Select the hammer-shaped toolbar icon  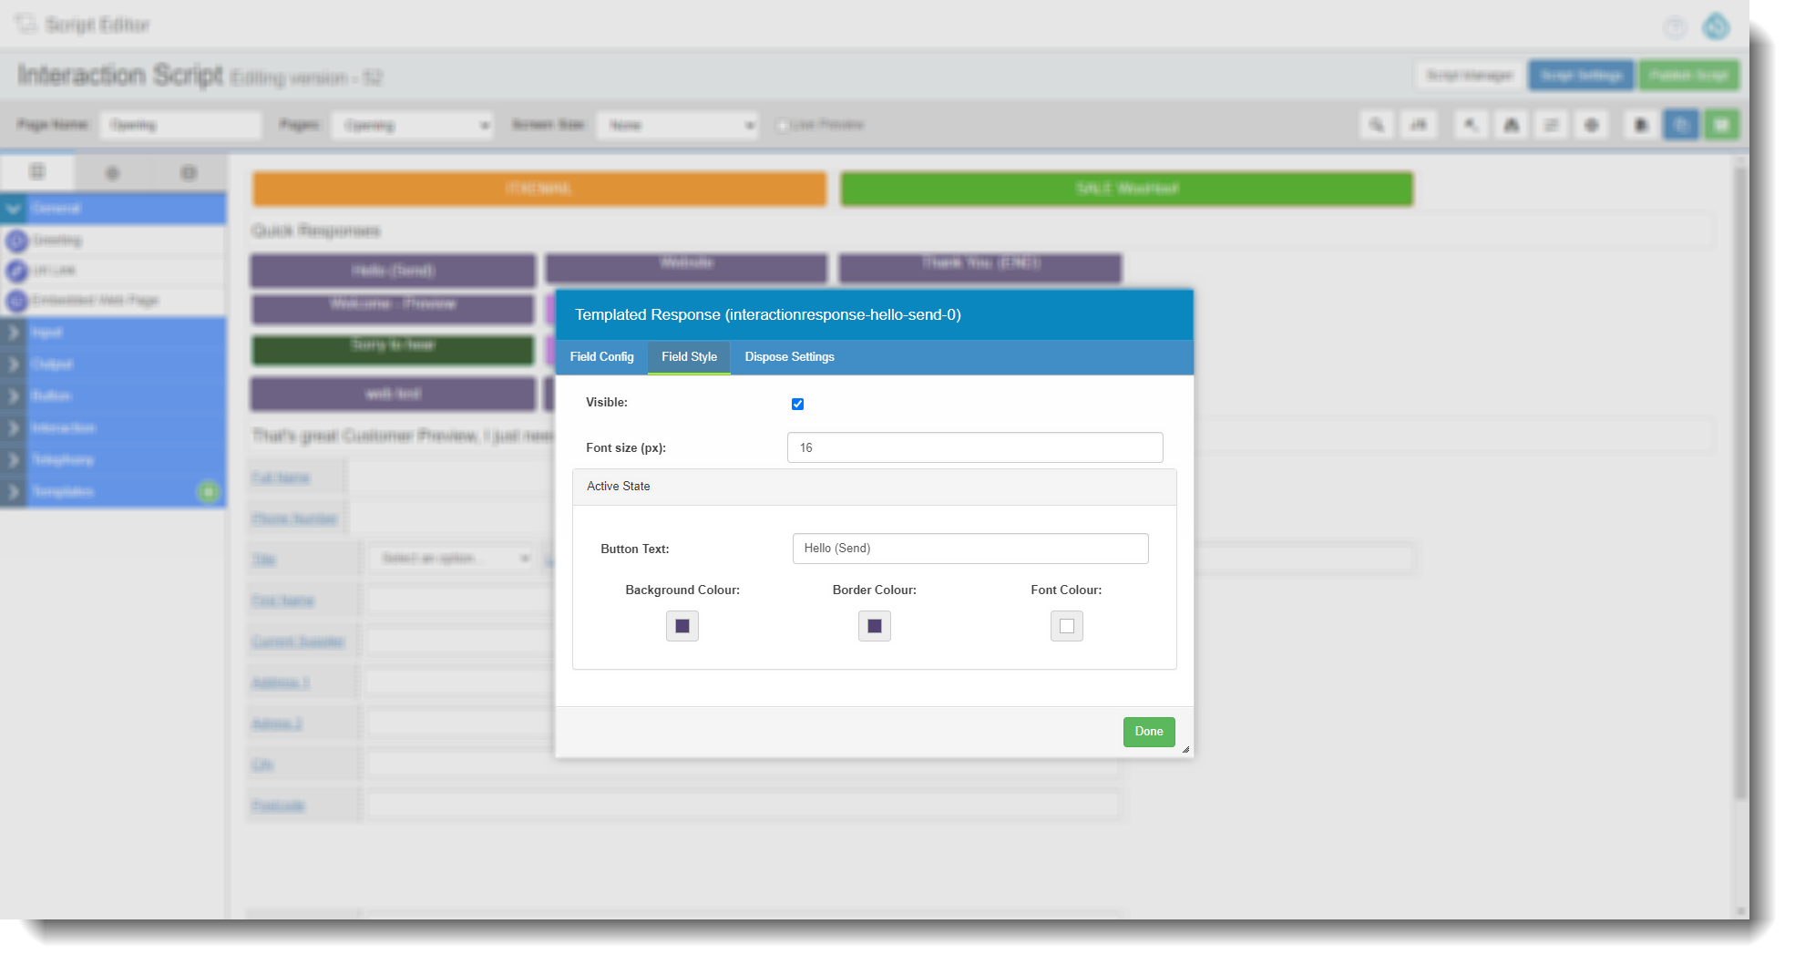coord(1471,125)
